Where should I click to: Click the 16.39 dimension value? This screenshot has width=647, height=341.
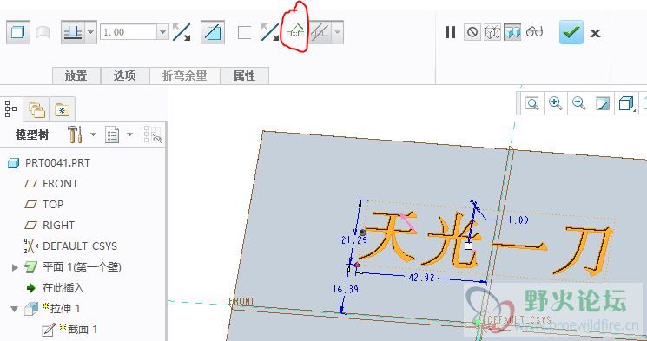pos(346,290)
